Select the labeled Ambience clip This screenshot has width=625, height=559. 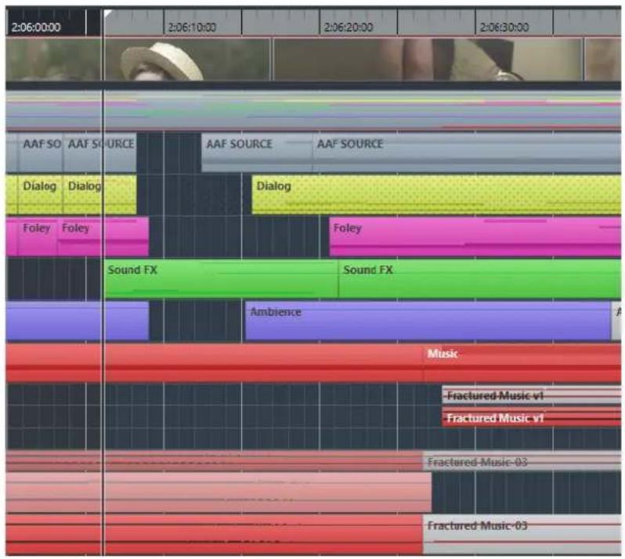coord(428,321)
